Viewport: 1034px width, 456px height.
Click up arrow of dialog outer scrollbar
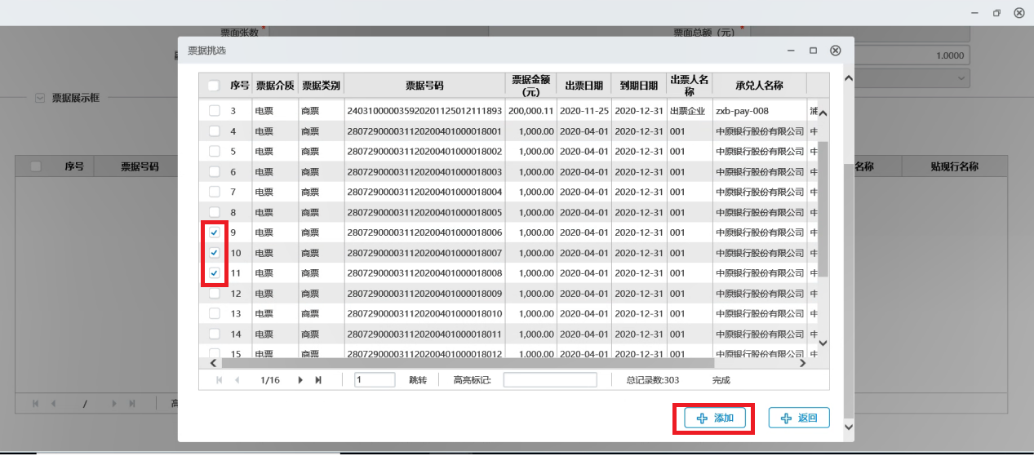tap(848, 79)
